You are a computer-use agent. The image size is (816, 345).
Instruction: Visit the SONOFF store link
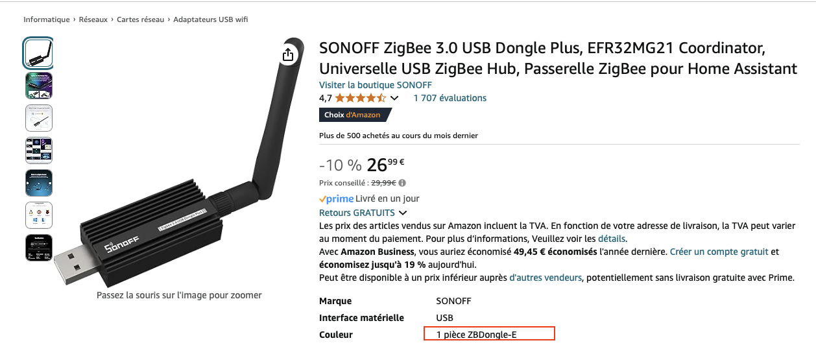pos(376,85)
